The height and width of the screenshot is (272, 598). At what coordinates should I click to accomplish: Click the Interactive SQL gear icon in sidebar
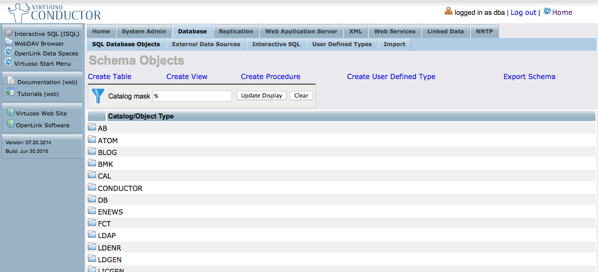click(x=9, y=33)
